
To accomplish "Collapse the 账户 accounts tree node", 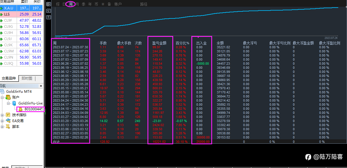I will (x=2, y=97).
